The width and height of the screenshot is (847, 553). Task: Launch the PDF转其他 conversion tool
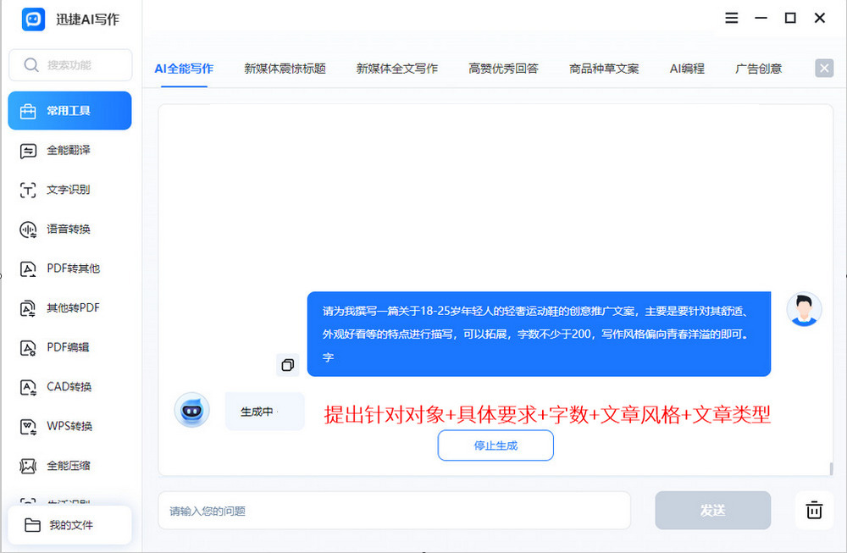point(70,268)
